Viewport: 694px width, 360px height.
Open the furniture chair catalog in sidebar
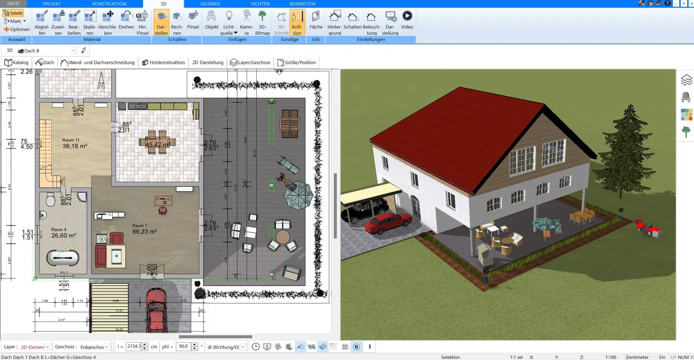[x=686, y=97]
